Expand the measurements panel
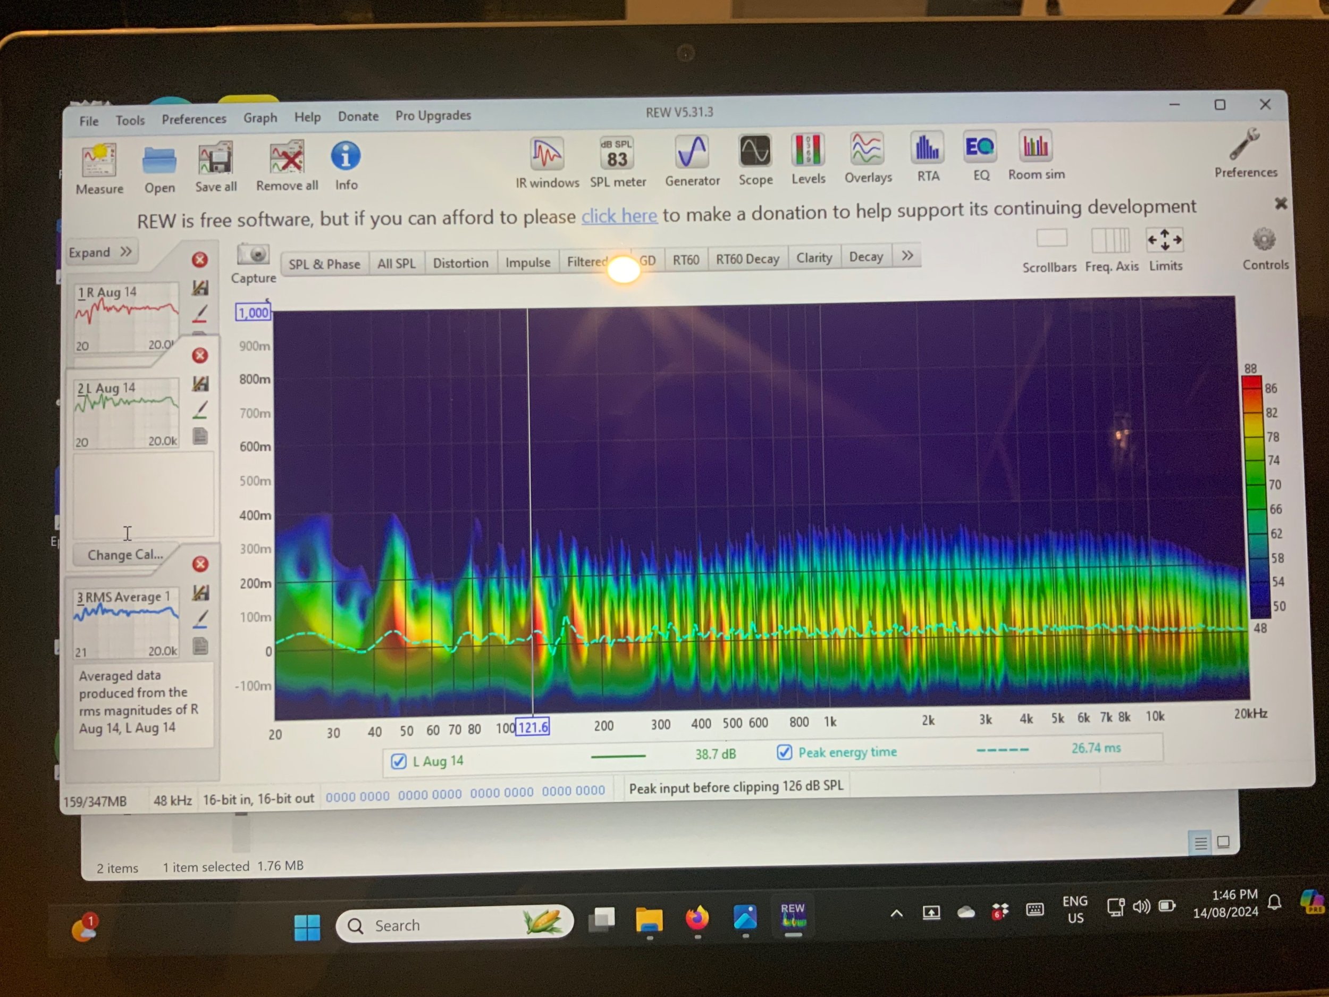The width and height of the screenshot is (1329, 997). click(x=100, y=252)
